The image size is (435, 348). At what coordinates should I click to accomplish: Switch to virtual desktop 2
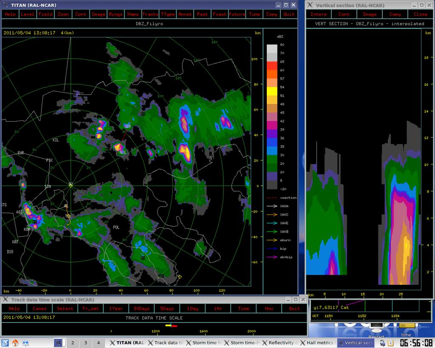(x=73, y=343)
